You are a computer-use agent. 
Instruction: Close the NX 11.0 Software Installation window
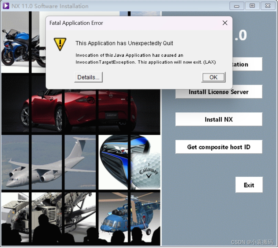[268, 6]
